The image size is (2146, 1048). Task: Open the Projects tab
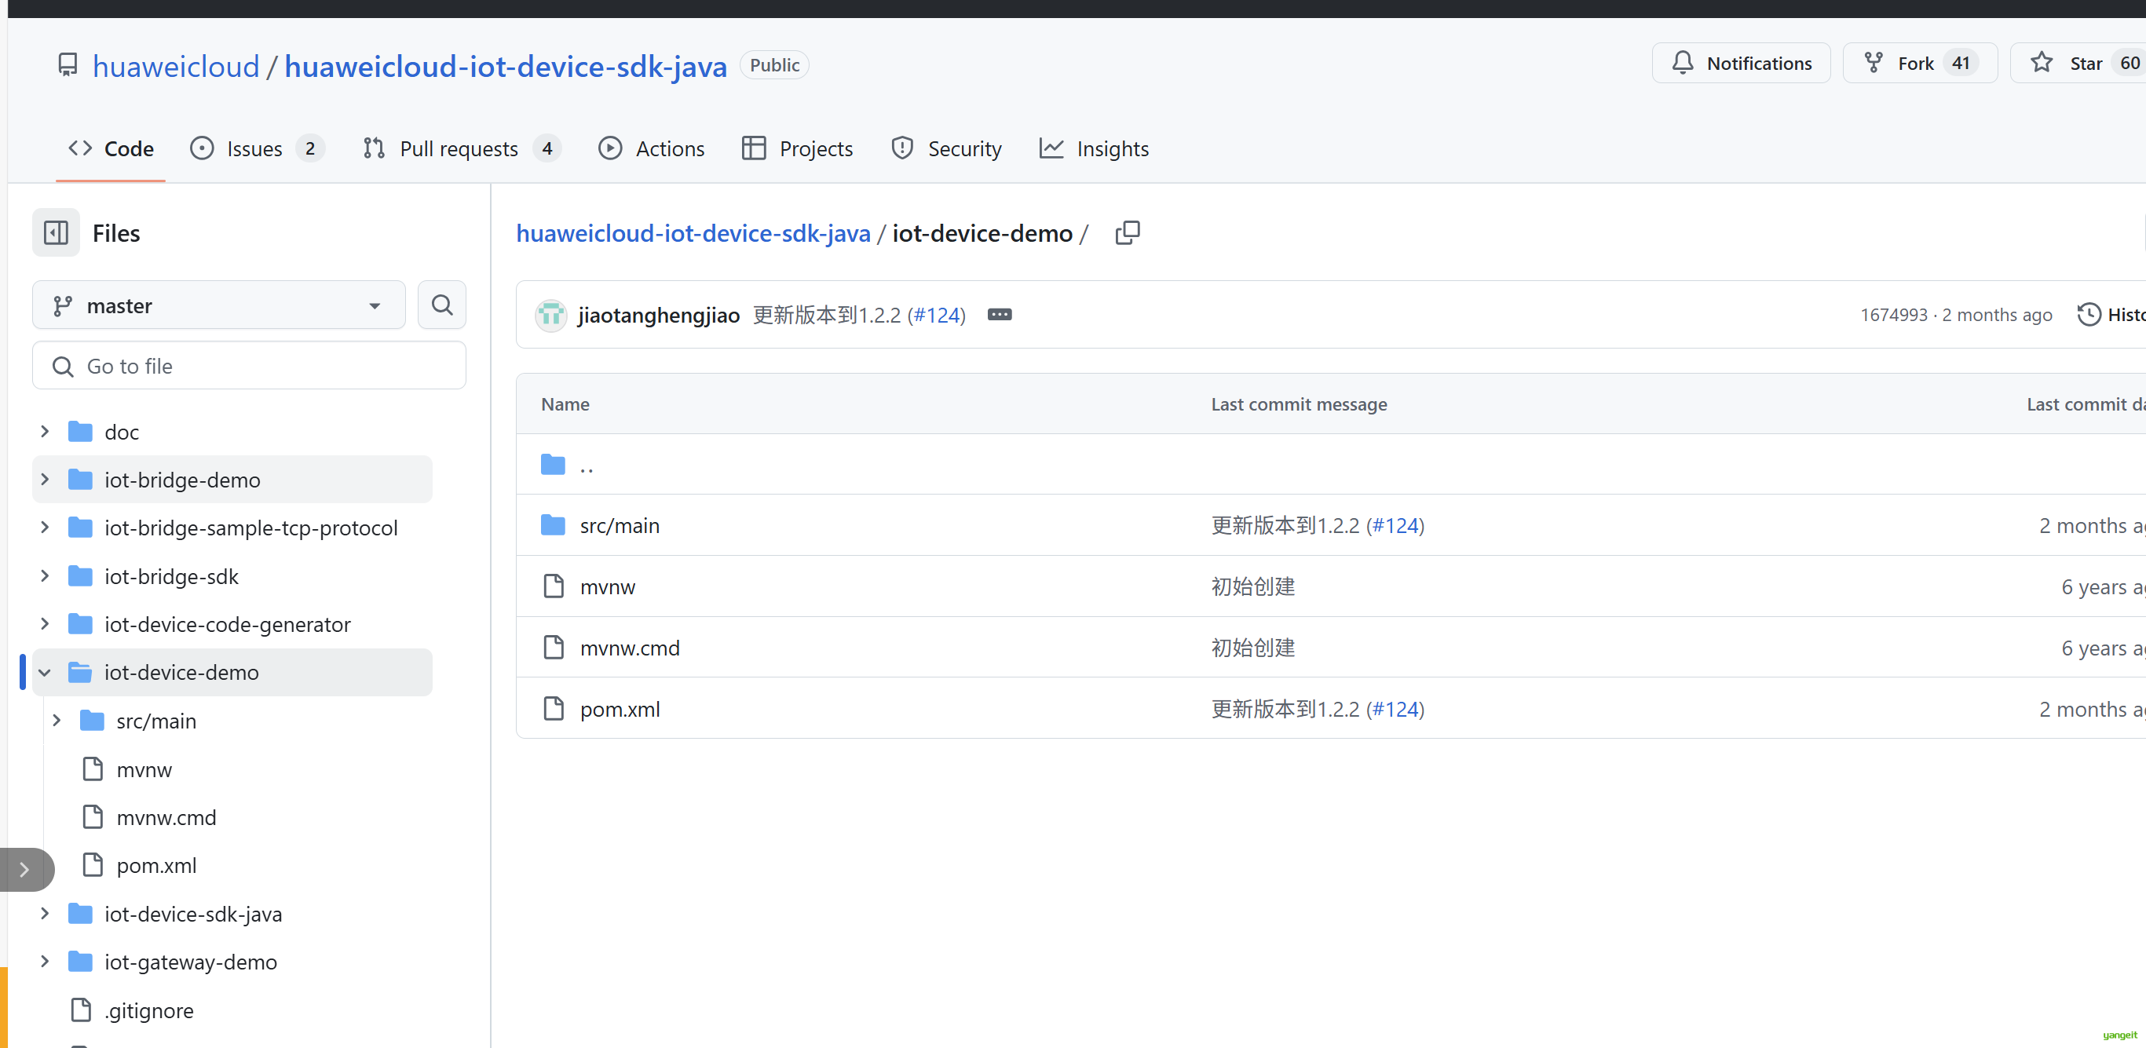click(797, 149)
